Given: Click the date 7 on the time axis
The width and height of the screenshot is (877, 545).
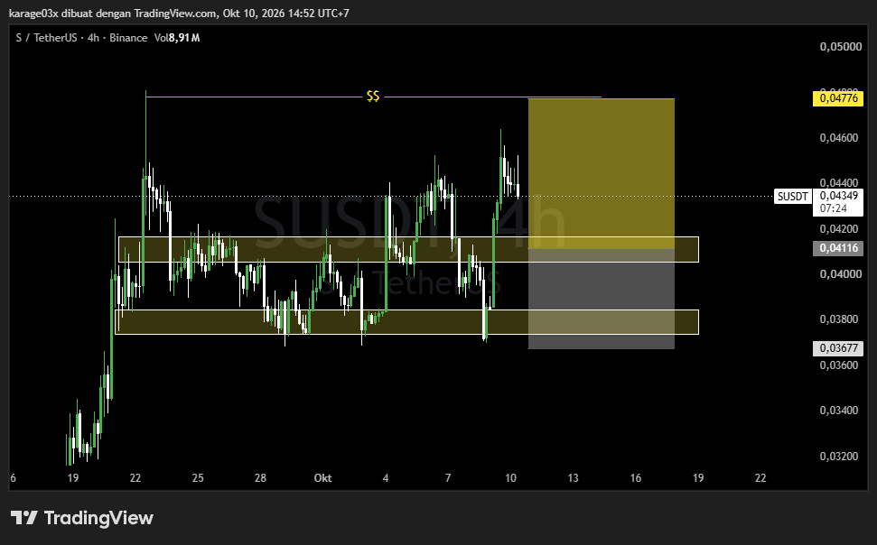Looking at the screenshot, I should click(x=448, y=478).
